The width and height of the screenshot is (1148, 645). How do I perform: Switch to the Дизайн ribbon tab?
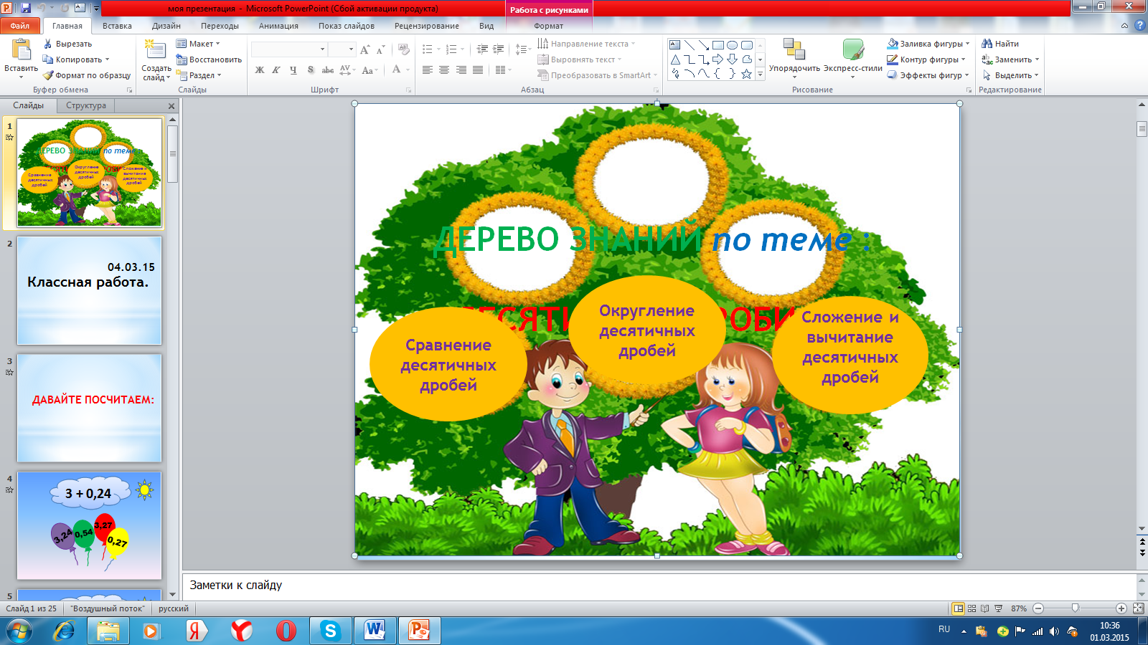(166, 26)
